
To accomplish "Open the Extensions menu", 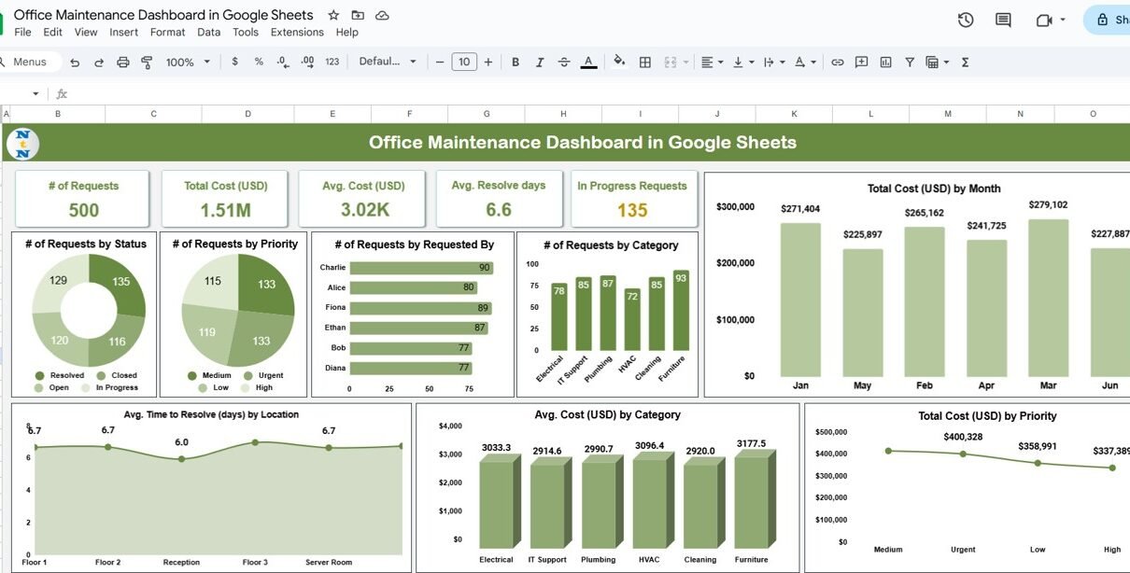I will pos(297,33).
